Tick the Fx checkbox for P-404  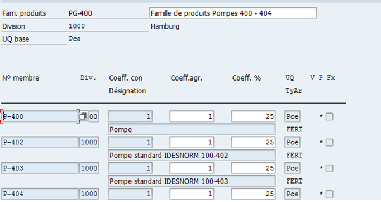(329, 194)
